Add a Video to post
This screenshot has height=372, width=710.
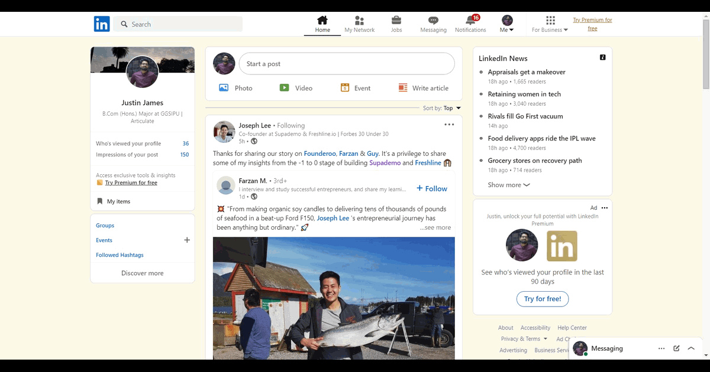(296, 88)
